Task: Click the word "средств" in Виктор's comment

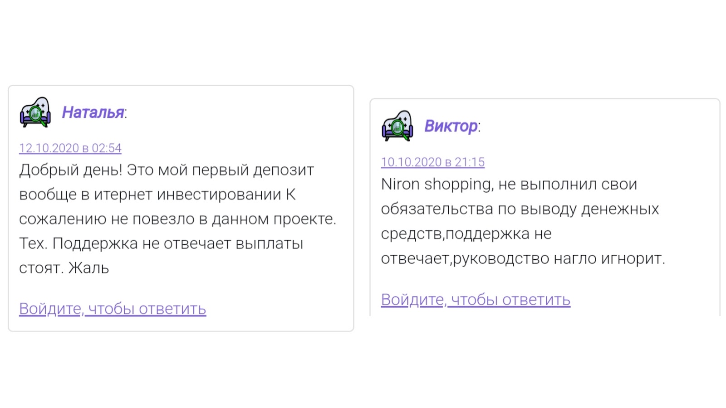Action: click(x=412, y=234)
